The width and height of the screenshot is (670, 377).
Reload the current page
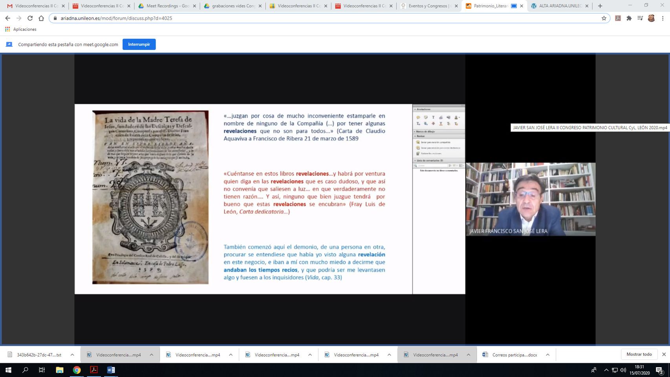click(30, 18)
